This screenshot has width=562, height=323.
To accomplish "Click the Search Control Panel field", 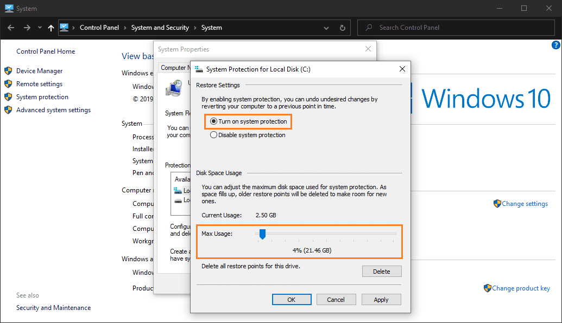I will pos(456,28).
